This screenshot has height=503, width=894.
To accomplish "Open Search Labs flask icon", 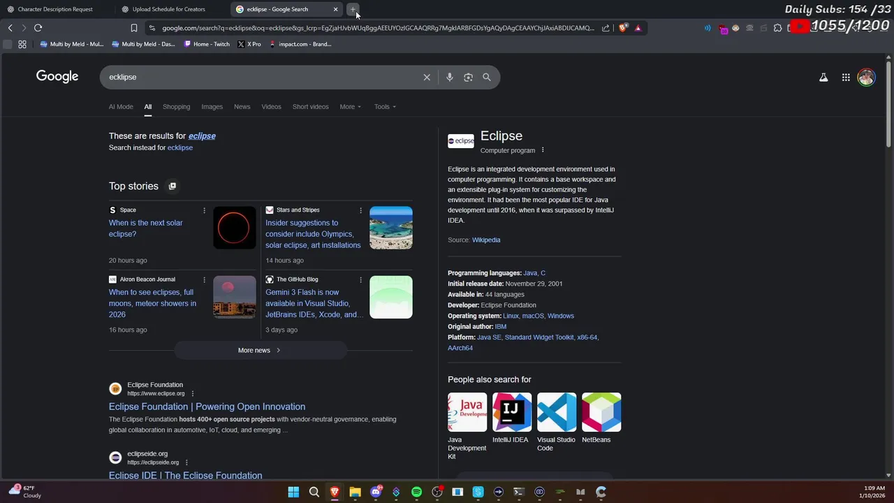I will [823, 78].
